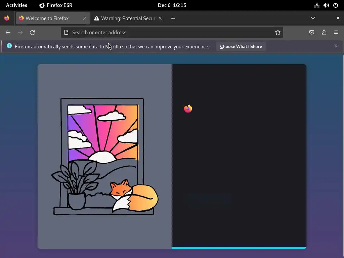
Task: Click the info icon in notification bar
Action: tap(9, 46)
